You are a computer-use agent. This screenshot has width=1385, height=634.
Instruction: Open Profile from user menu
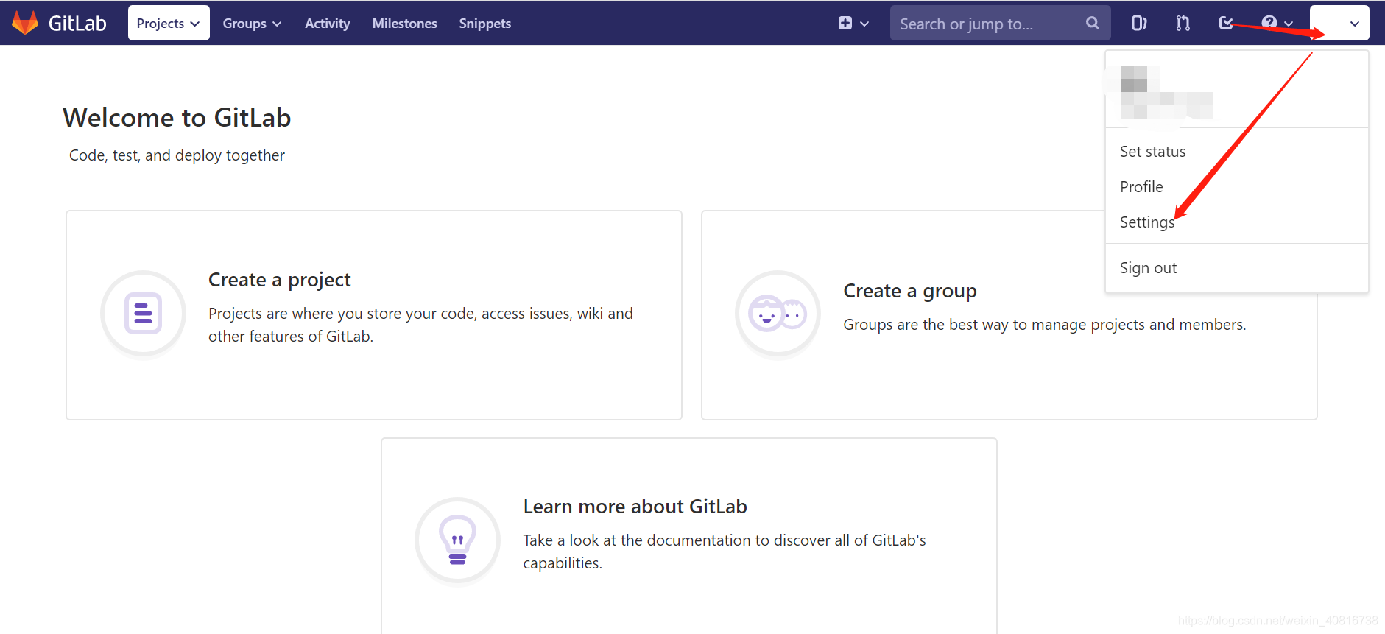click(1141, 187)
